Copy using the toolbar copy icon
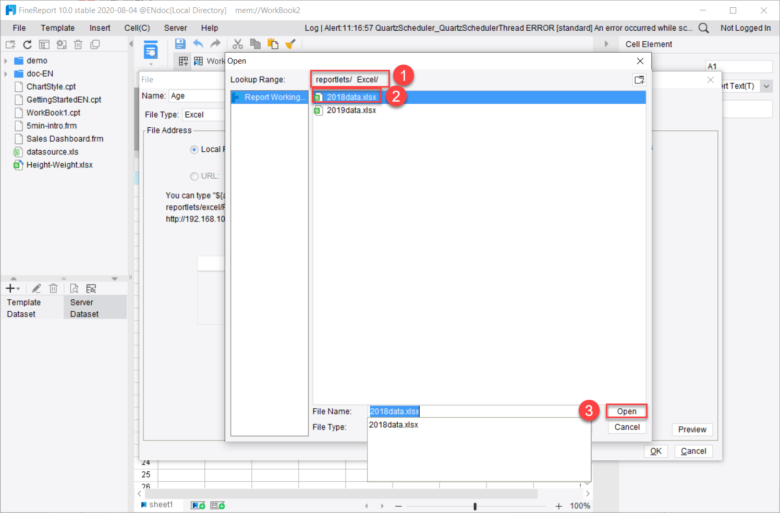 click(x=255, y=44)
